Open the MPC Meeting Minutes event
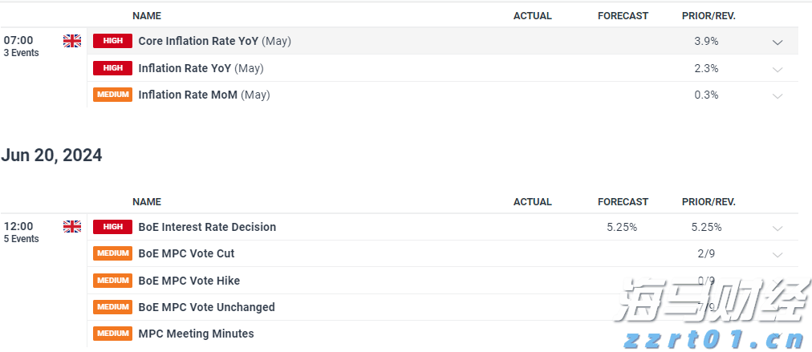This screenshot has width=812, height=352. point(196,334)
